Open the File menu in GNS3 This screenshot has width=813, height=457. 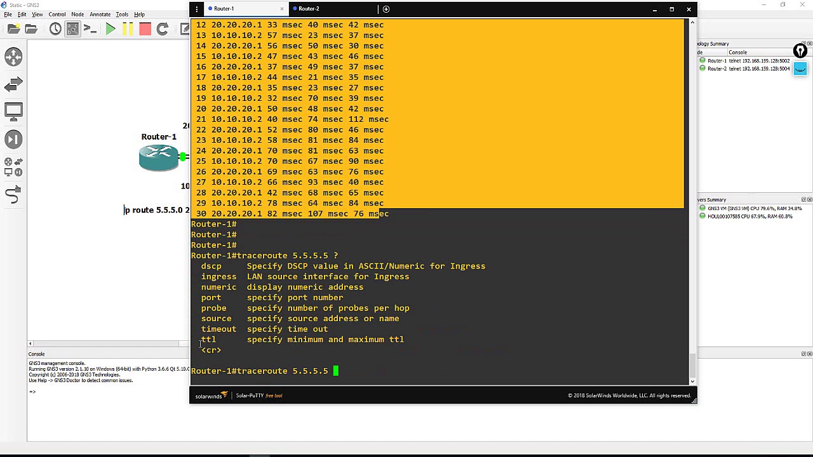click(8, 14)
